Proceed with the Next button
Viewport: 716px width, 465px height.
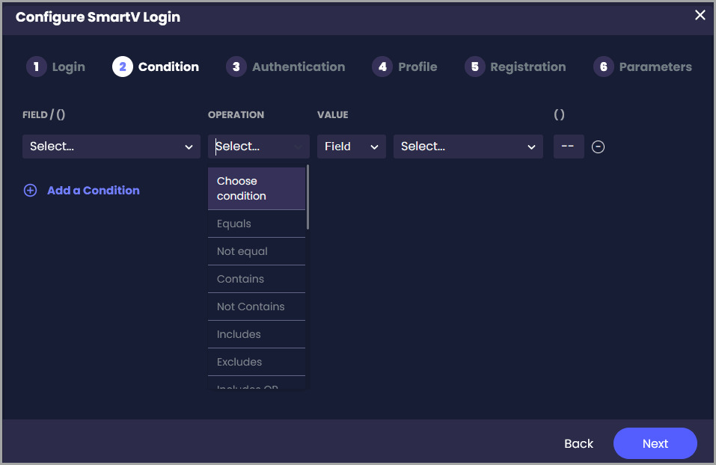coord(655,443)
